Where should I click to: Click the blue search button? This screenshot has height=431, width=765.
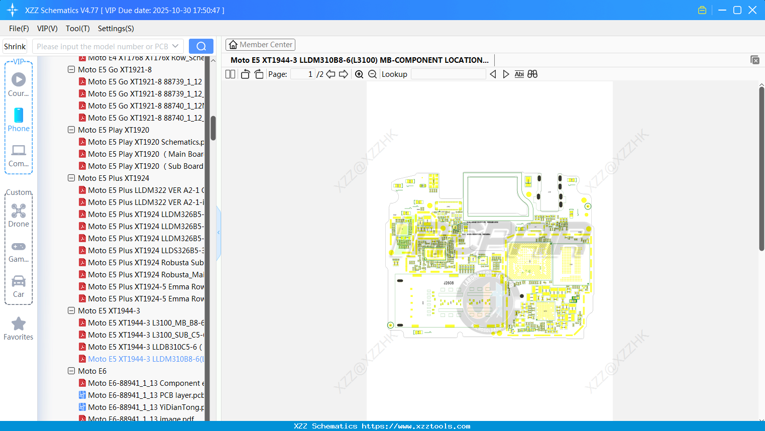pos(201,46)
